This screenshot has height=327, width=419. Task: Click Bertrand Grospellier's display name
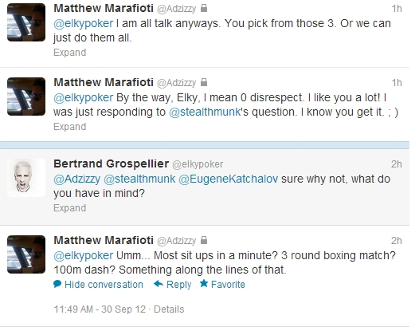[112, 163]
